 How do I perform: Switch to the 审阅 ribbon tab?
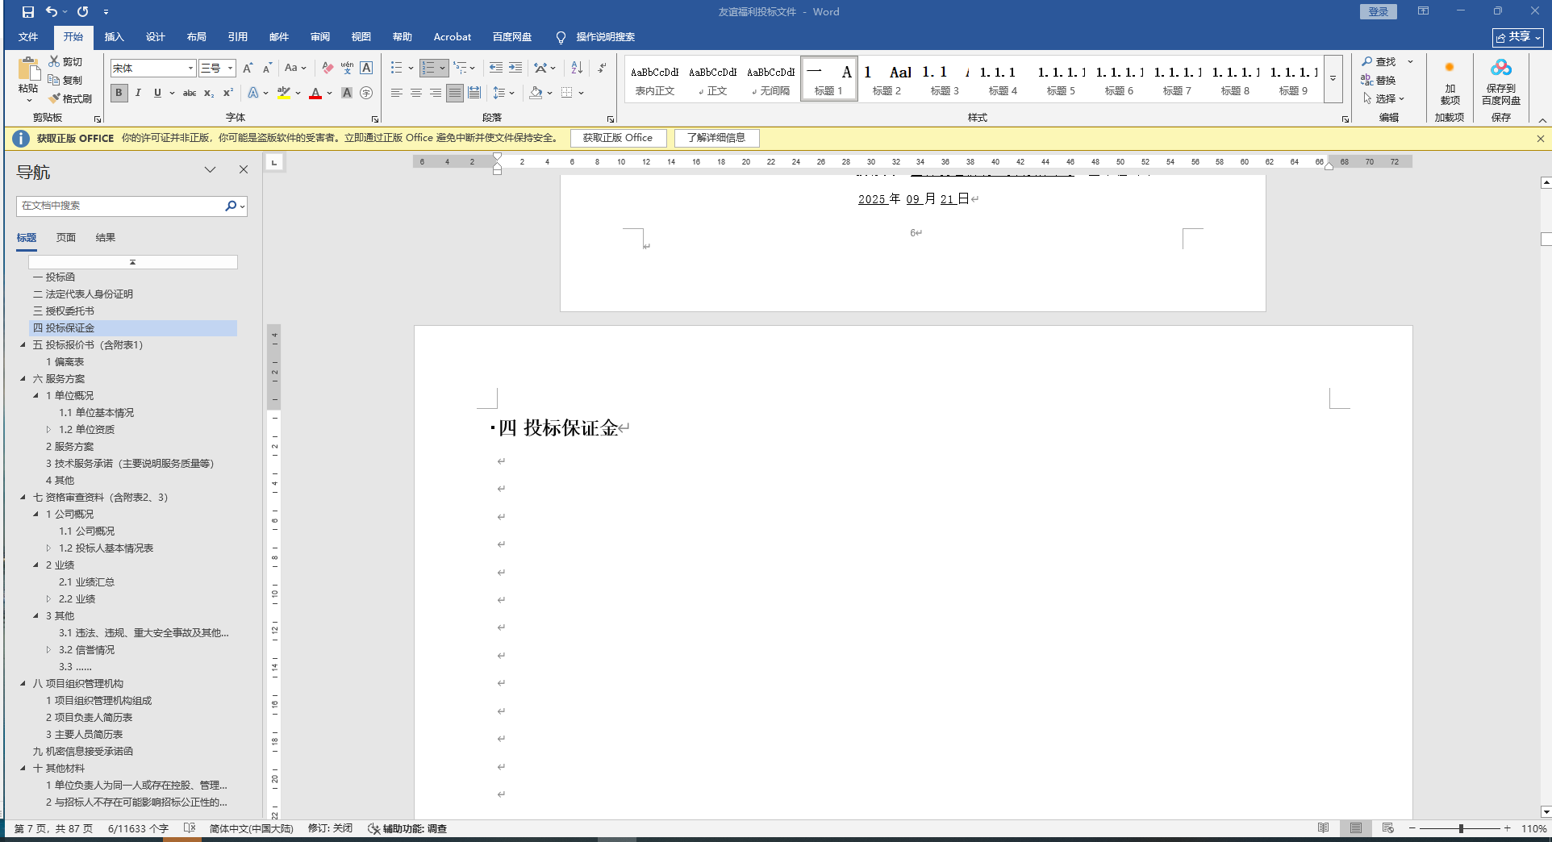[319, 37]
